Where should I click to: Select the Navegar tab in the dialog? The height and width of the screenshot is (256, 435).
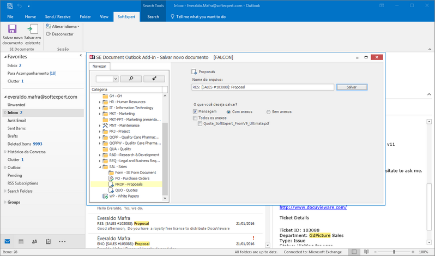click(99, 66)
